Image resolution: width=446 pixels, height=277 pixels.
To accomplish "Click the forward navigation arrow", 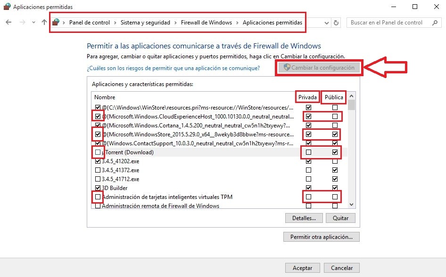I will coord(22,23).
